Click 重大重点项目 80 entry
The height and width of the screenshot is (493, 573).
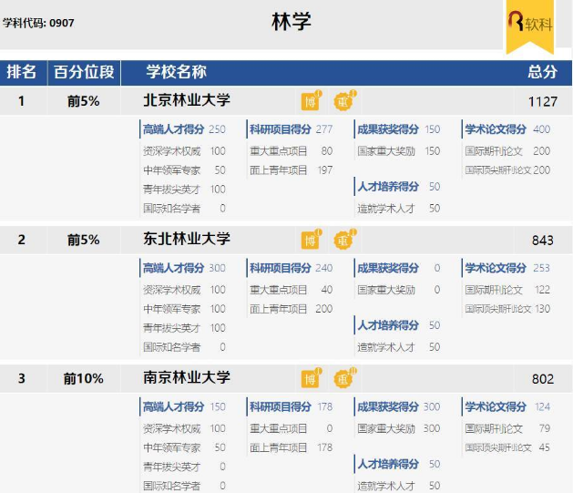pyautogui.click(x=292, y=151)
